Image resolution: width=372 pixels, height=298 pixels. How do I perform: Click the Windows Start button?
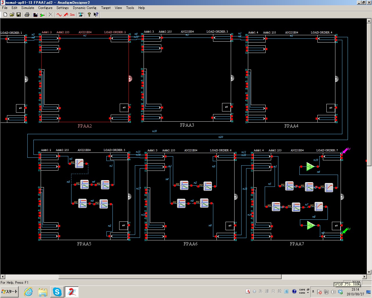point(10,292)
